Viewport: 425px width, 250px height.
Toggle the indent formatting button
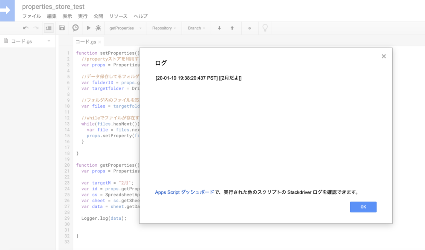click(x=49, y=28)
